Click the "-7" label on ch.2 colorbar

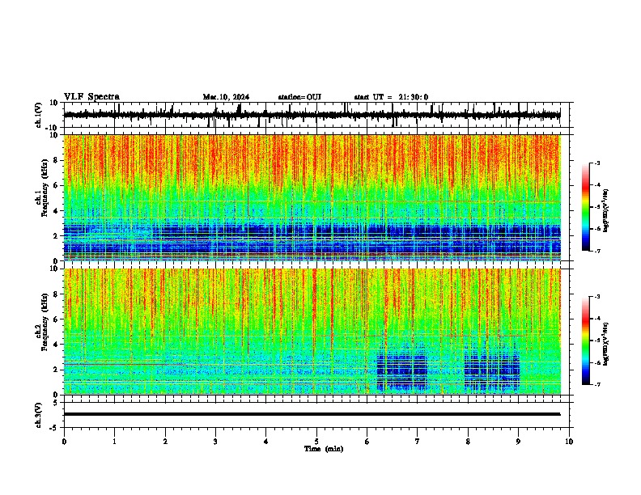coord(596,385)
